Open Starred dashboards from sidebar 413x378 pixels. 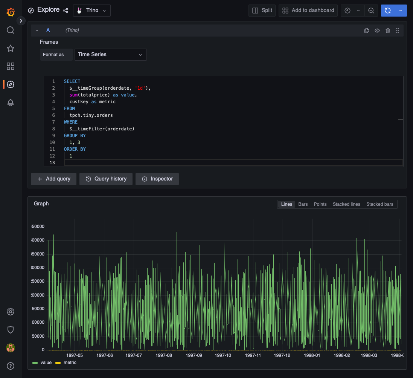pos(11,48)
